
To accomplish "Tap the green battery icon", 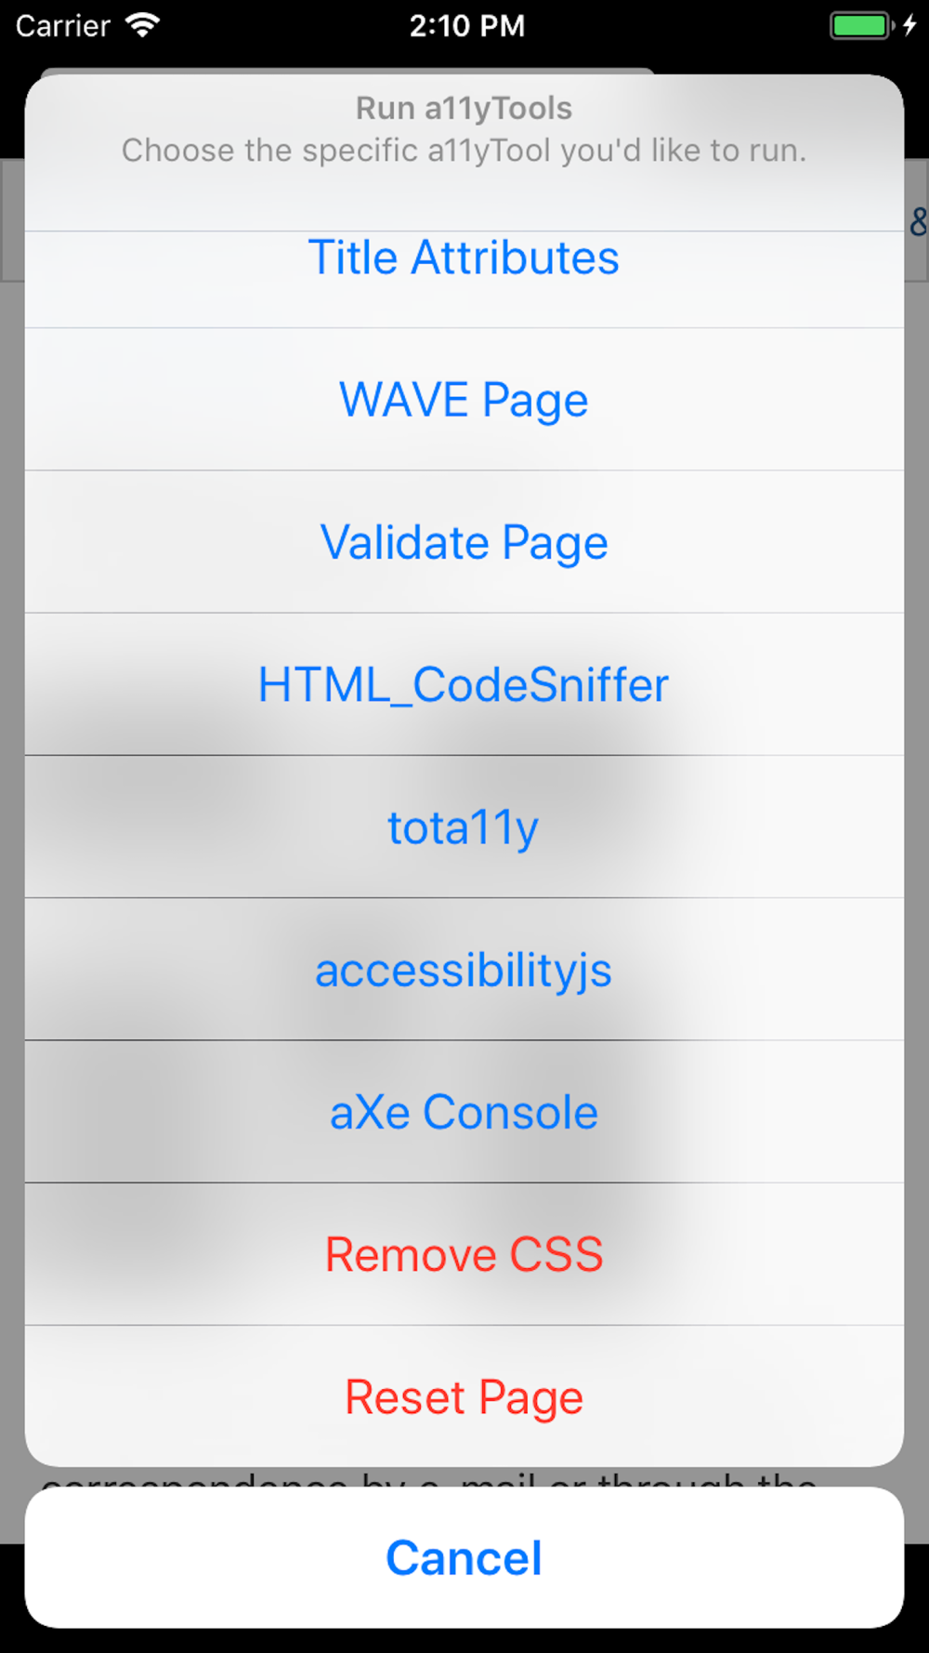I will [860, 25].
